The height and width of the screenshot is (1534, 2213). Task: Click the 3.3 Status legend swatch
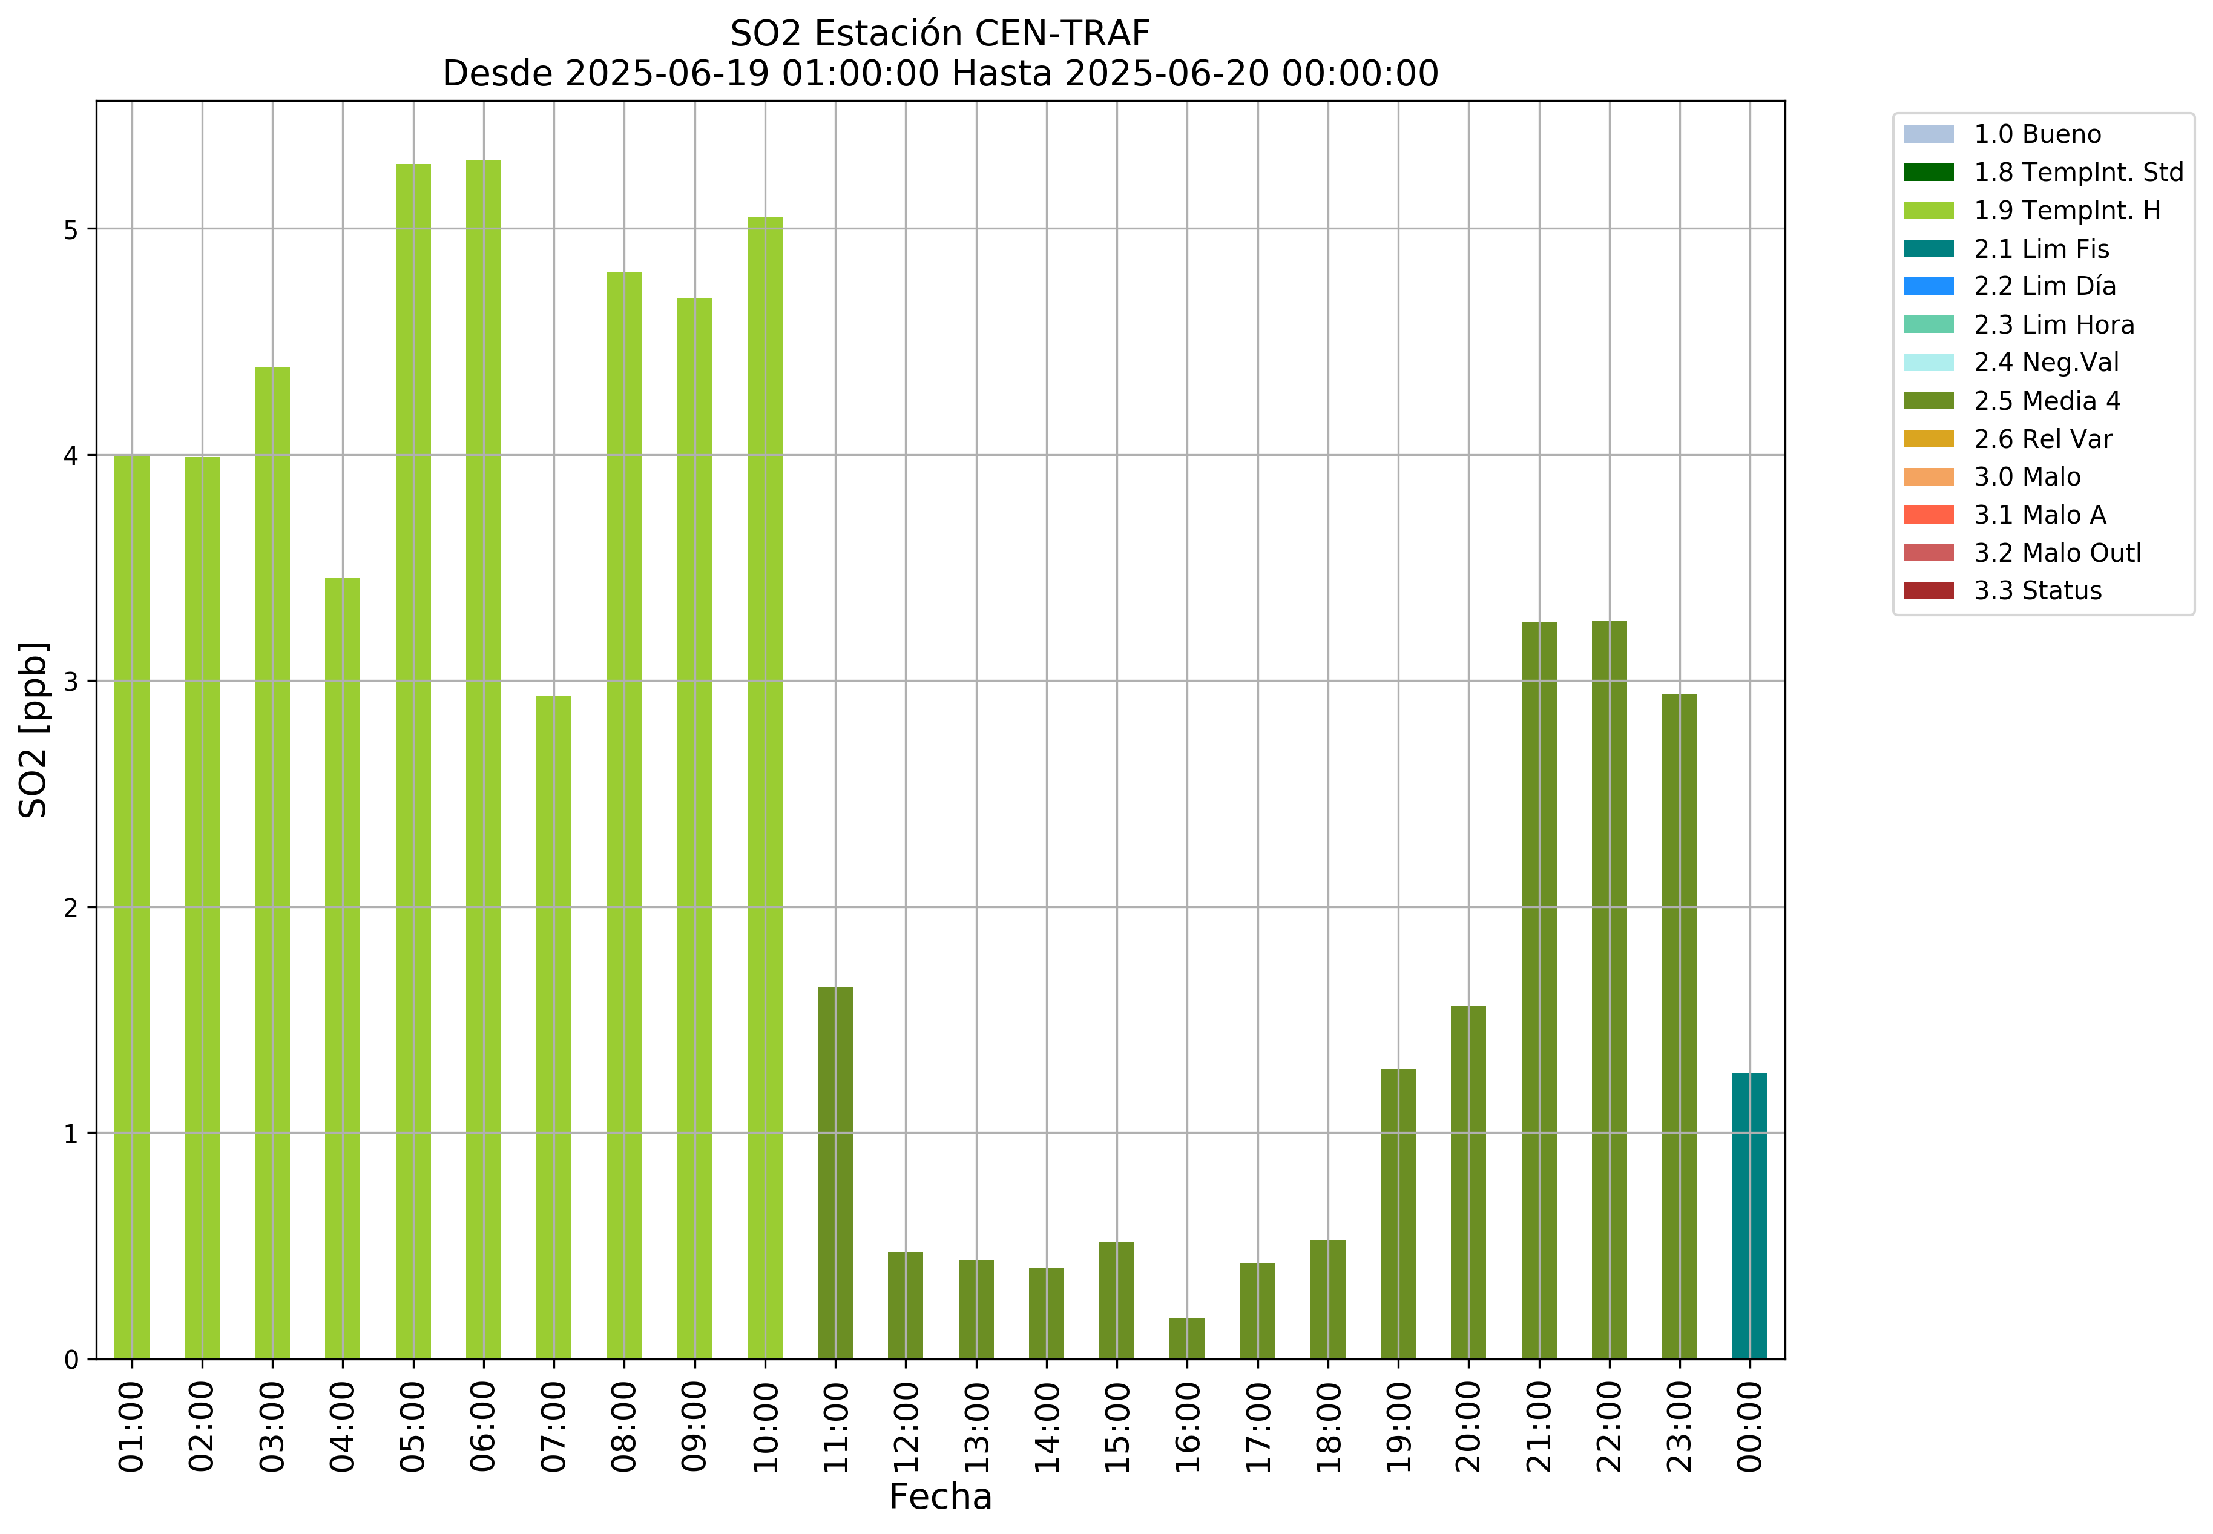point(1928,590)
